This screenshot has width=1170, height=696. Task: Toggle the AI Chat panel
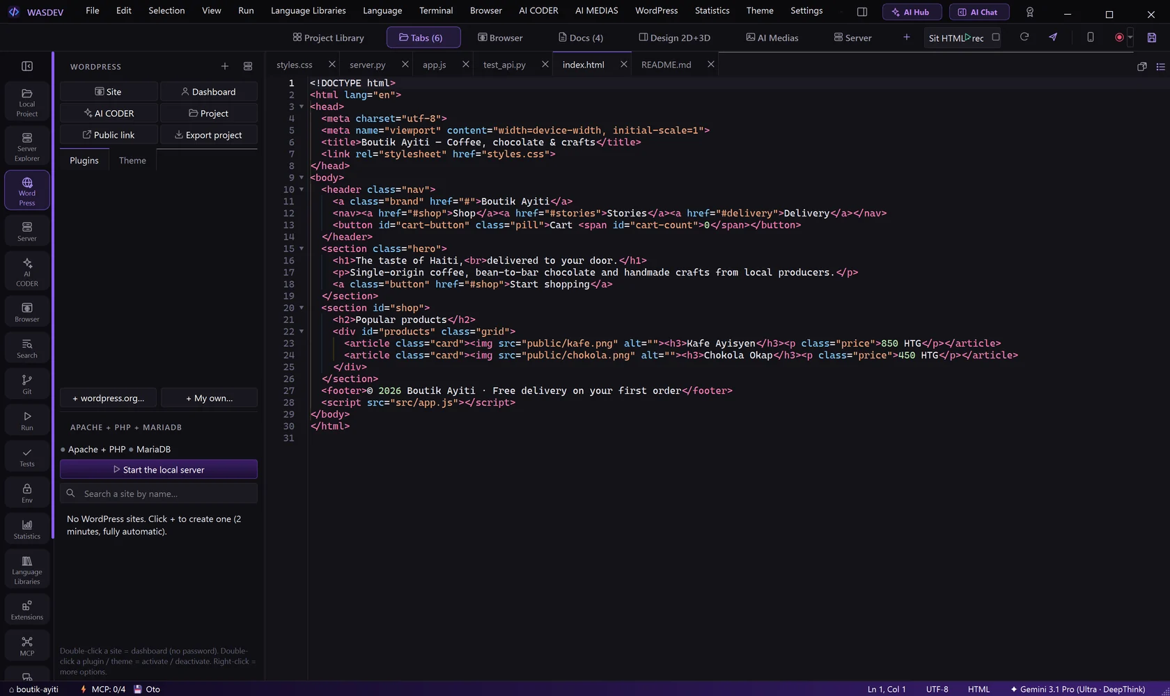(x=979, y=12)
